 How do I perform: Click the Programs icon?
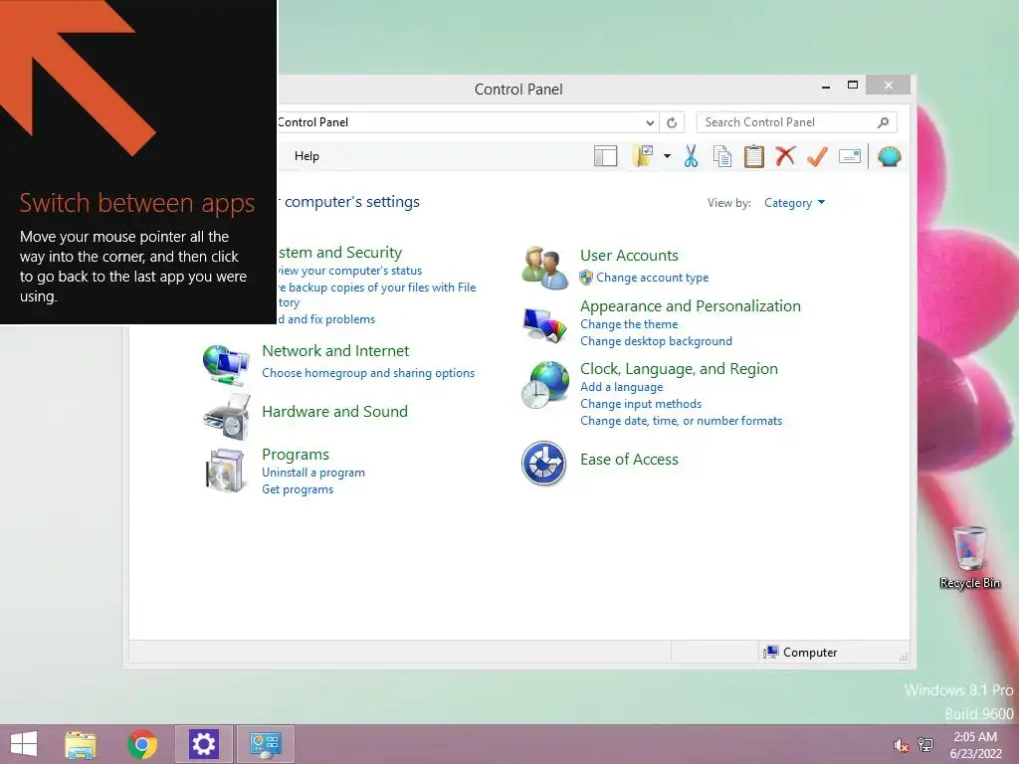[x=225, y=471]
